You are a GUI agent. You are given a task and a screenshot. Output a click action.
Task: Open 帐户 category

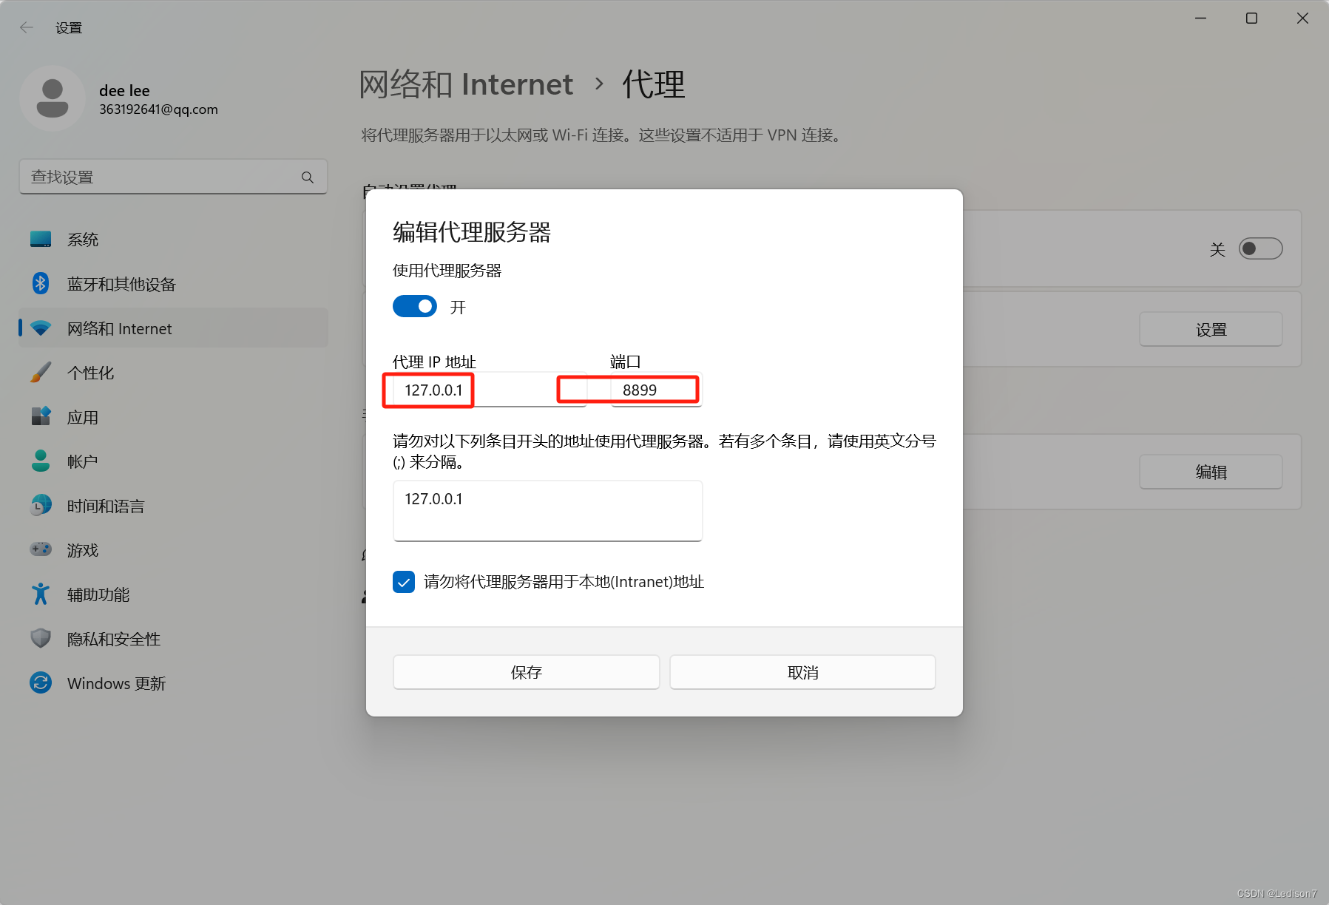(173, 461)
